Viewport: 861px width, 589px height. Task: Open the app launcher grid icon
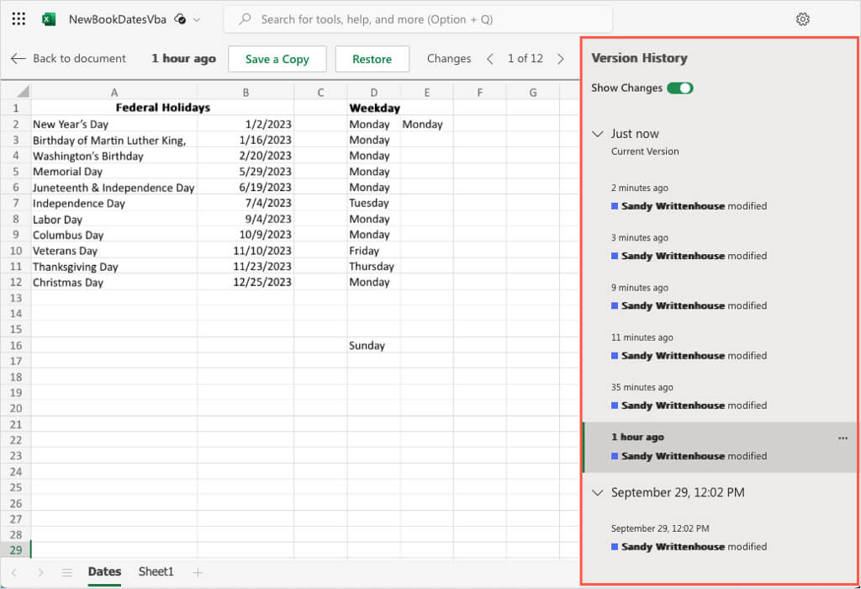pos(19,19)
